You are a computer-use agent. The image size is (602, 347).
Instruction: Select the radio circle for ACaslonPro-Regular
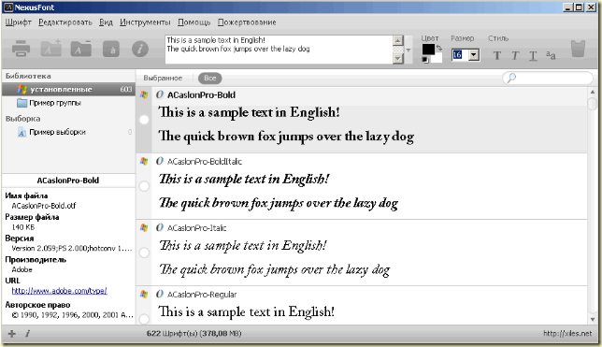click(x=144, y=319)
